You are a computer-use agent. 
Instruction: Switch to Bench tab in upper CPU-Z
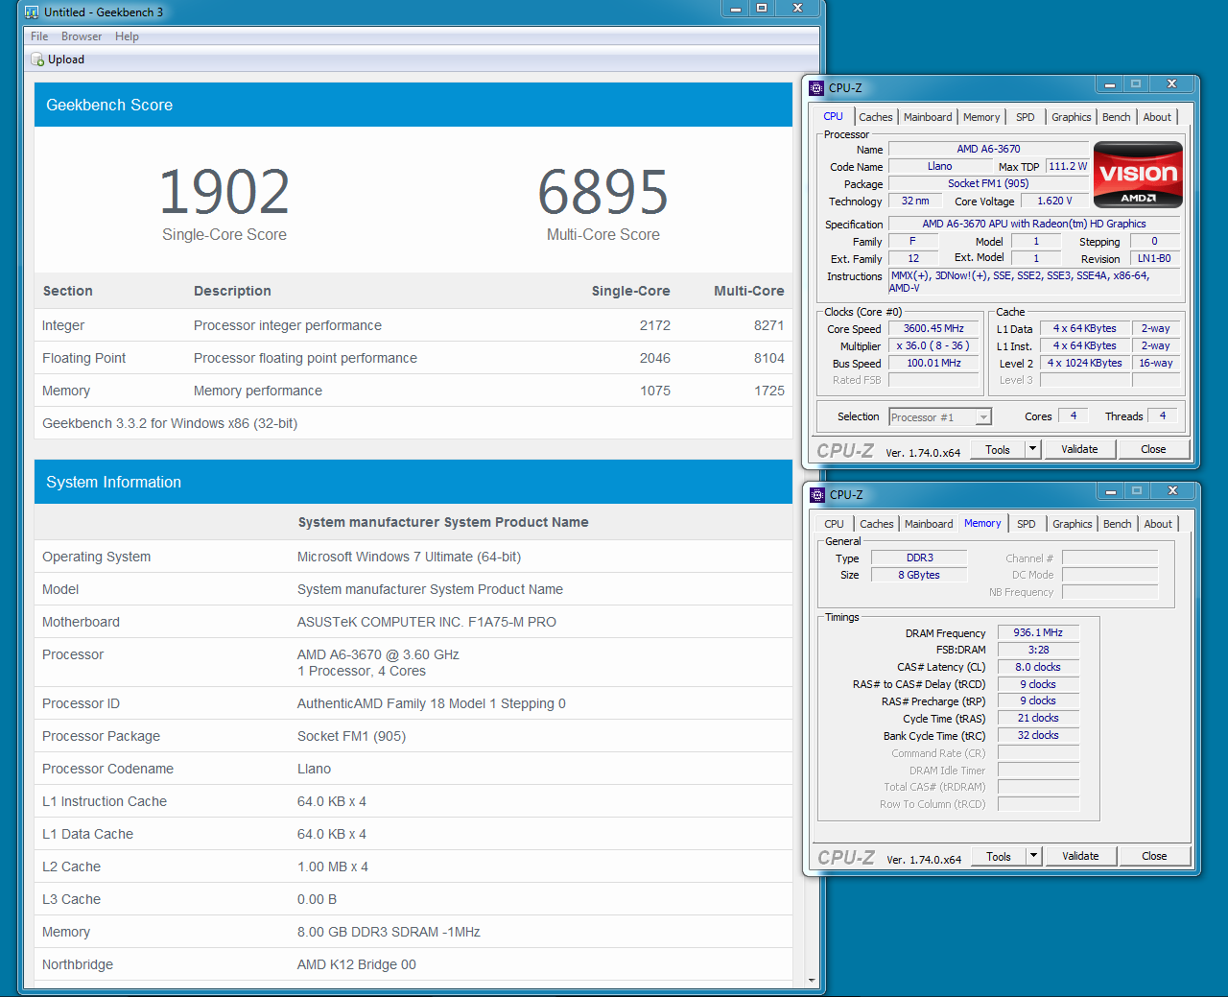pyautogui.click(x=1116, y=117)
